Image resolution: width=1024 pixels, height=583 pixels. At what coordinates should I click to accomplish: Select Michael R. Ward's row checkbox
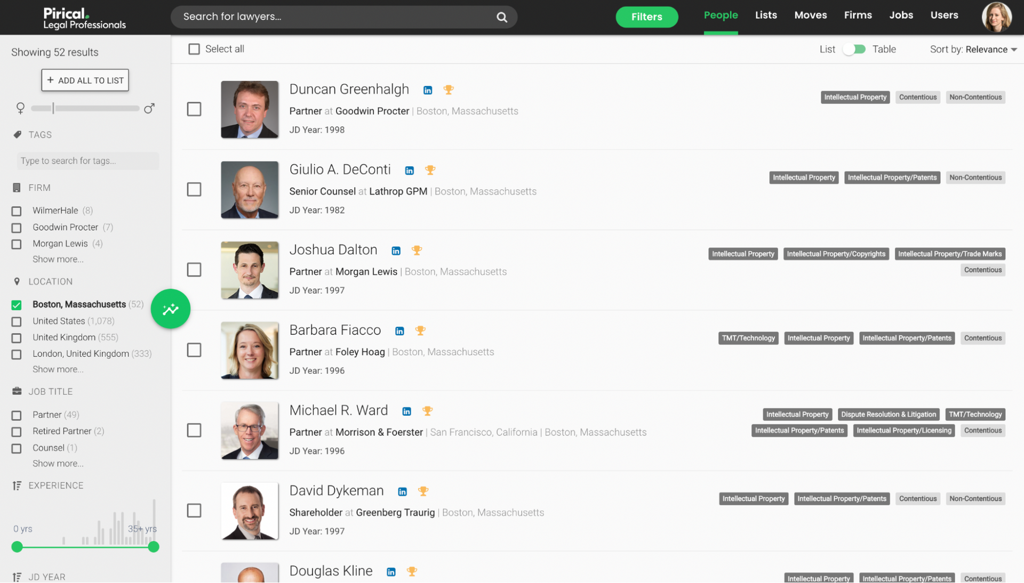pos(194,431)
